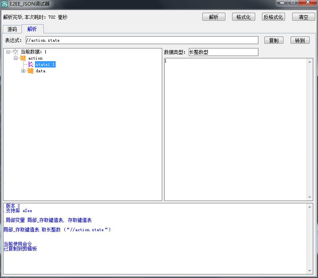Select the data tree item label
Image resolution: width=318 pixels, height=278 pixels.
41,71
